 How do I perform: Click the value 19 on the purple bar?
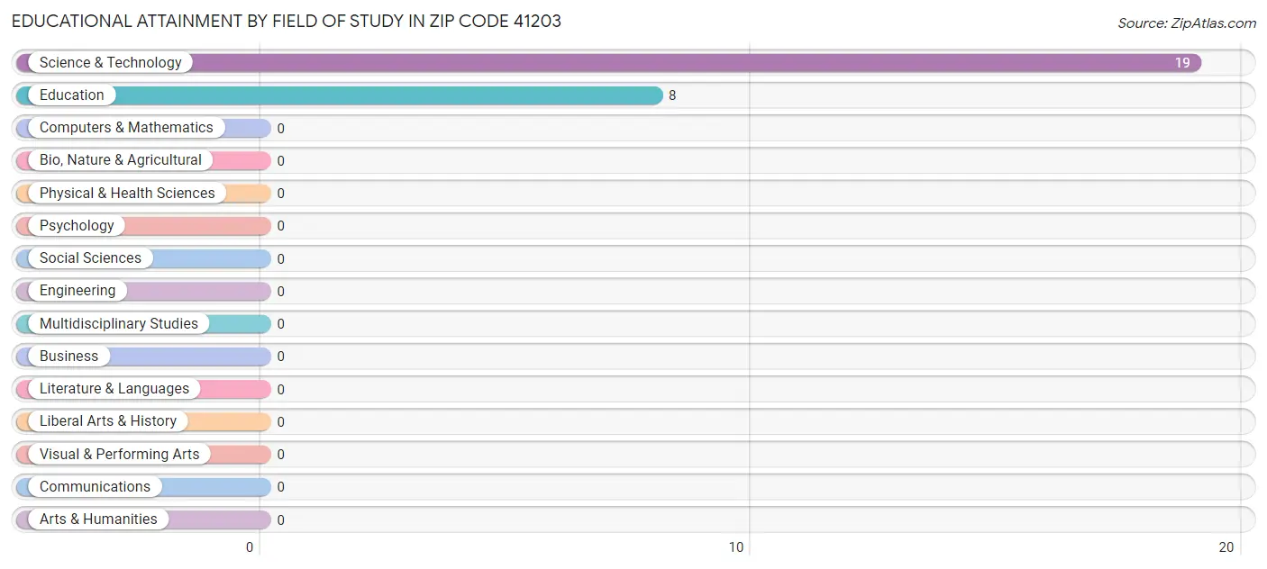[1182, 63]
